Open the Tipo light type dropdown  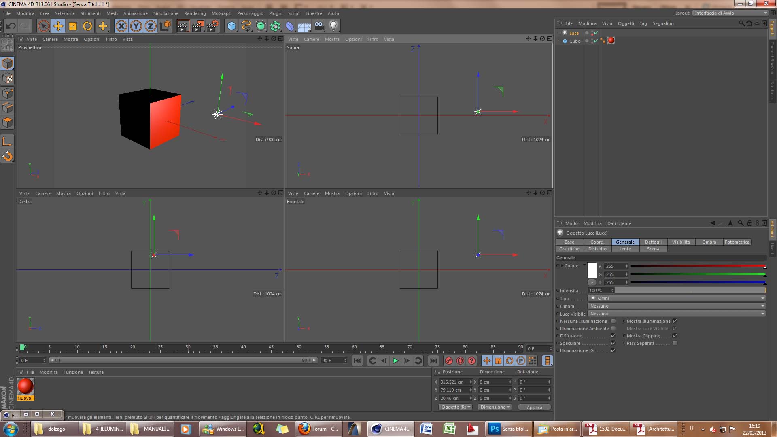point(677,298)
